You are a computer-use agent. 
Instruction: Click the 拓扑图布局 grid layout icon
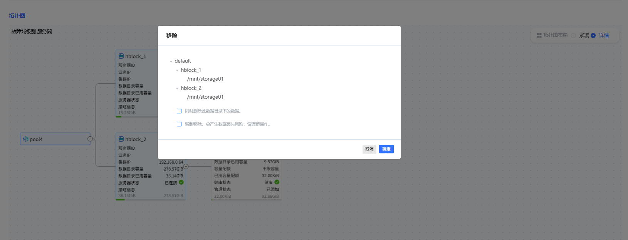(x=539, y=35)
